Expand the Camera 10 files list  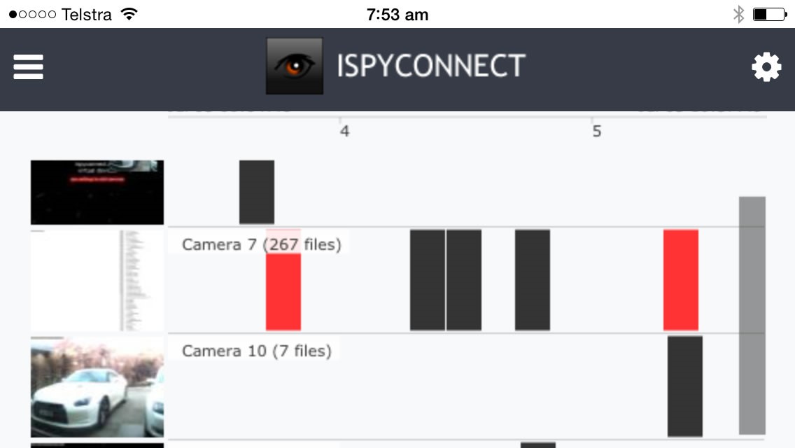coord(258,351)
